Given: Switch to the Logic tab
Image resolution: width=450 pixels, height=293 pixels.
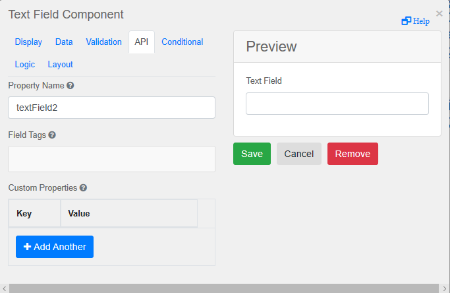Looking at the screenshot, I should (25, 64).
